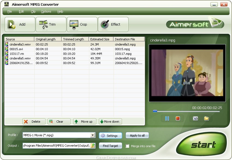
Task: Open the Crop tool
Action: pyautogui.click(x=82, y=24)
